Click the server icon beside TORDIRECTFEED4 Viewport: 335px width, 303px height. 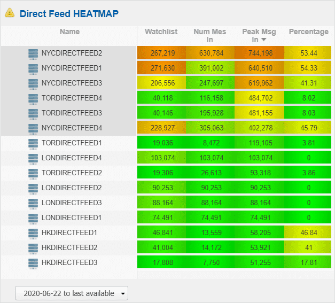tap(33, 98)
